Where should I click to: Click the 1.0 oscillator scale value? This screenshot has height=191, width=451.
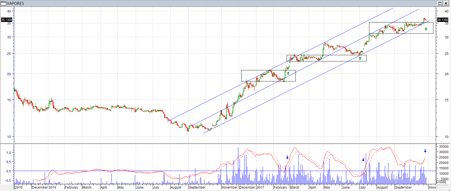click(x=8, y=153)
